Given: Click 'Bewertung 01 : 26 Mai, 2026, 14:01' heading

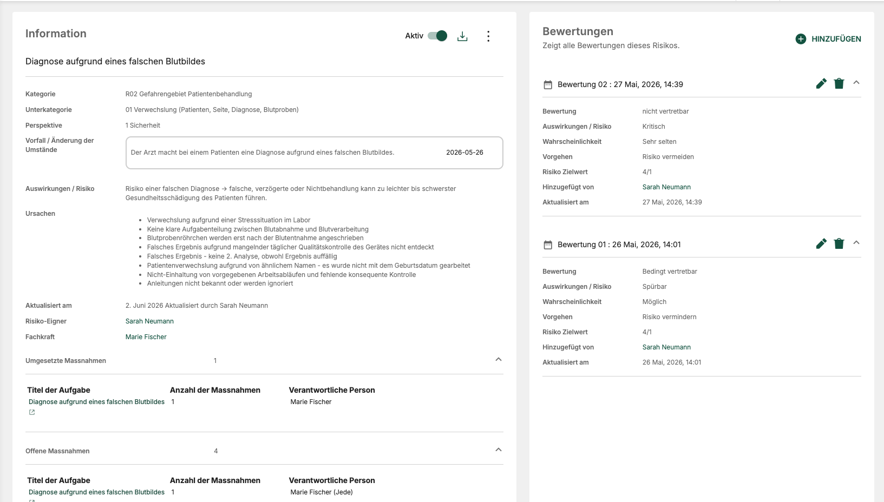Looking at the screenshot, I should (x=619, y=245).
